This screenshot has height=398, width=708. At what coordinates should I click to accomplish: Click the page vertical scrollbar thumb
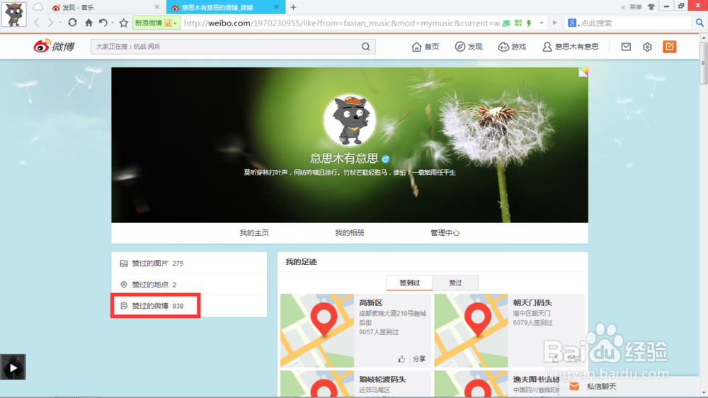click(704, 63)
